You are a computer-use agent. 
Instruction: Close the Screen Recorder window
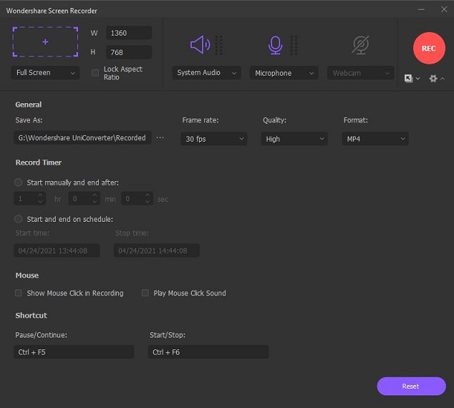pos(441,10)
